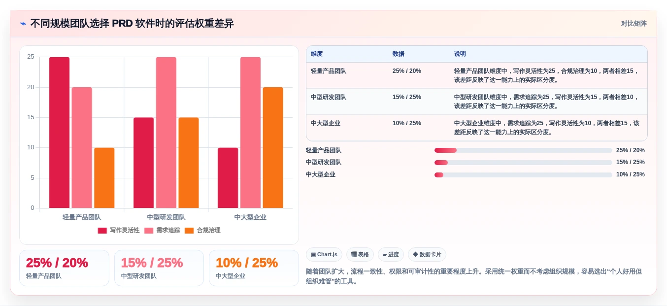Open the 15% / 25% 中型研发团队 stat card

159,268
